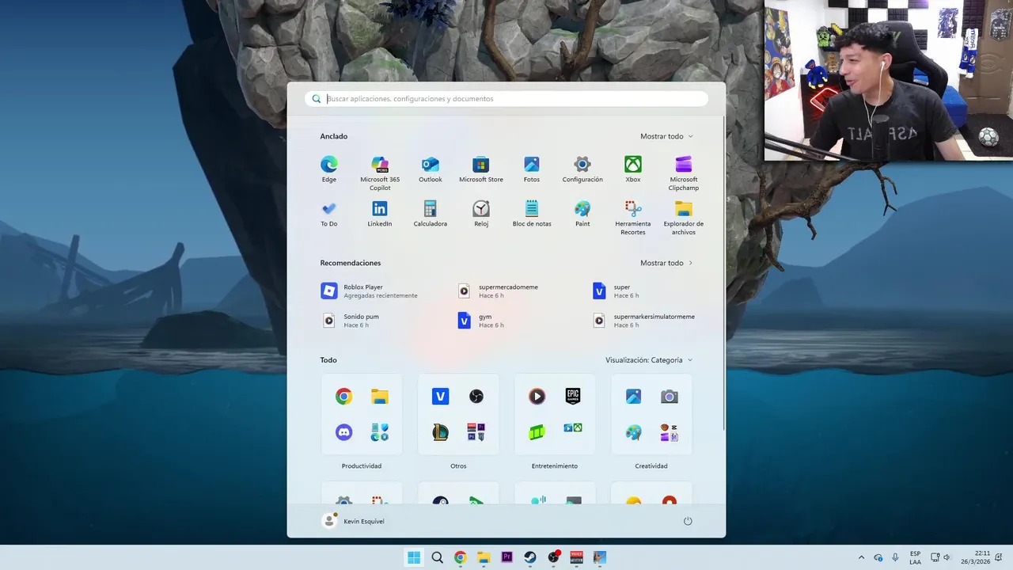Image resolution: width=1013 pixels, height=570 pixels.
Task: Open Bloc de notas
Action: pos(532,214)
